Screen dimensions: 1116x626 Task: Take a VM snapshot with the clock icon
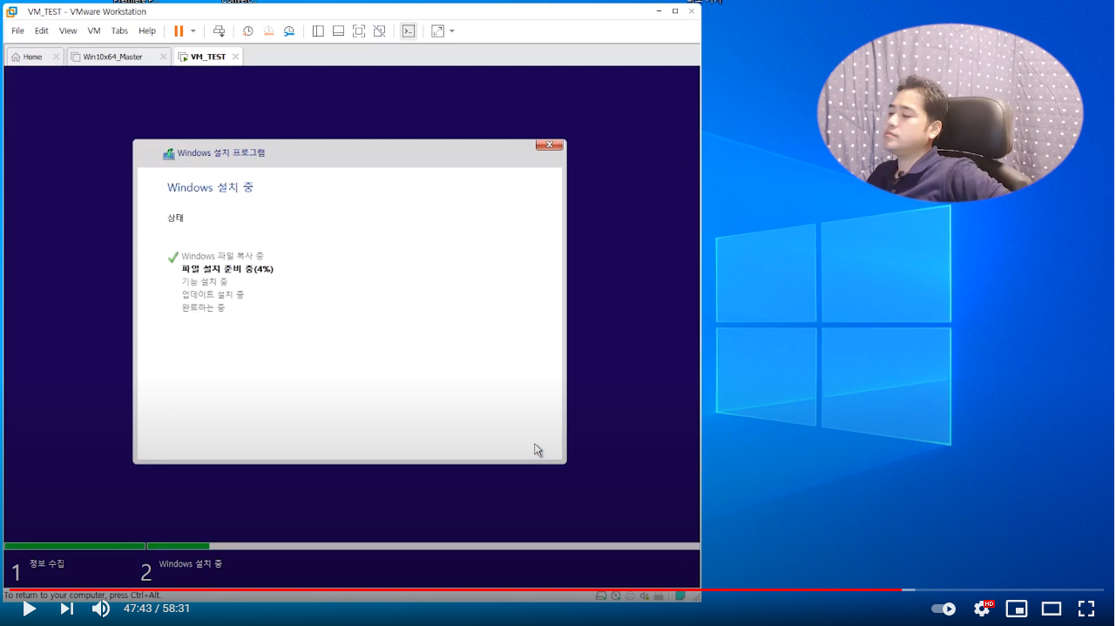248,31
